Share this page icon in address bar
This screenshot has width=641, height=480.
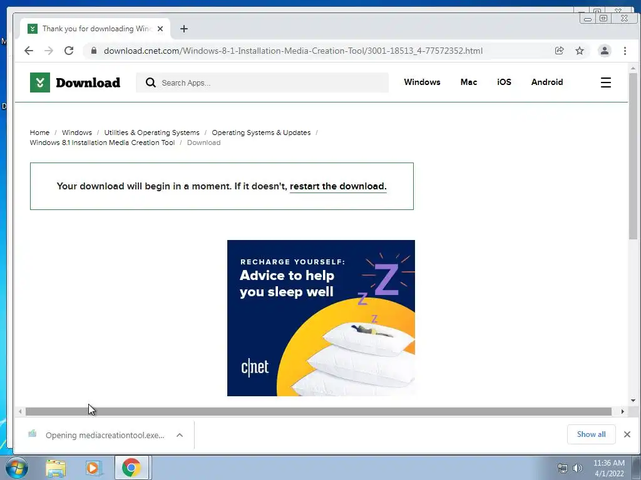point(559,51)
